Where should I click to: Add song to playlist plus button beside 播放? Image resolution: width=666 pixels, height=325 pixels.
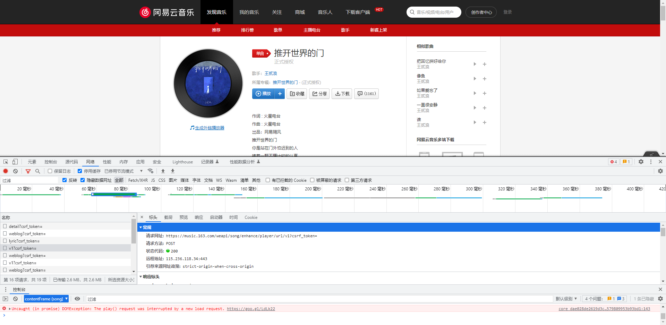point(280,94)
